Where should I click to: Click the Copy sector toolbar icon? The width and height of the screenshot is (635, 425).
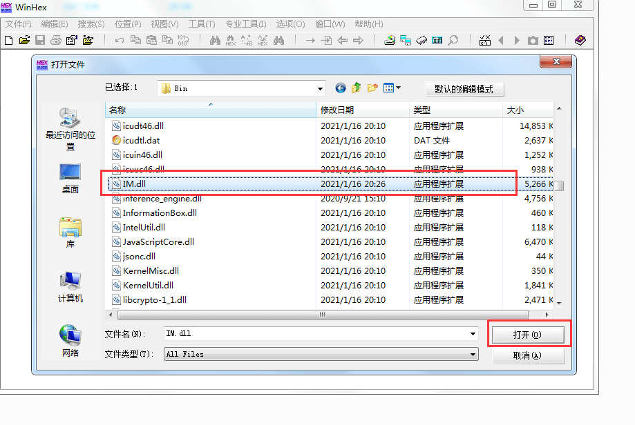pos(135,41)
